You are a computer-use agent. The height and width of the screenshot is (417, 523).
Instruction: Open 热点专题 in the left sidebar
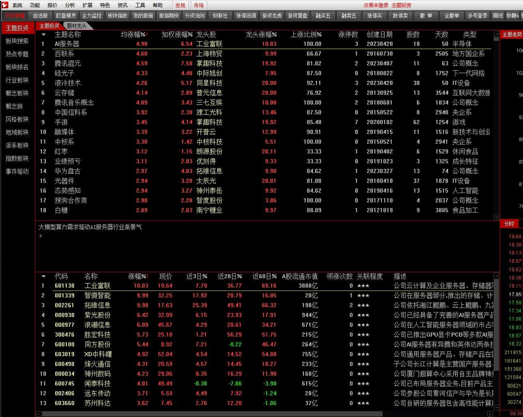[17, 54]
